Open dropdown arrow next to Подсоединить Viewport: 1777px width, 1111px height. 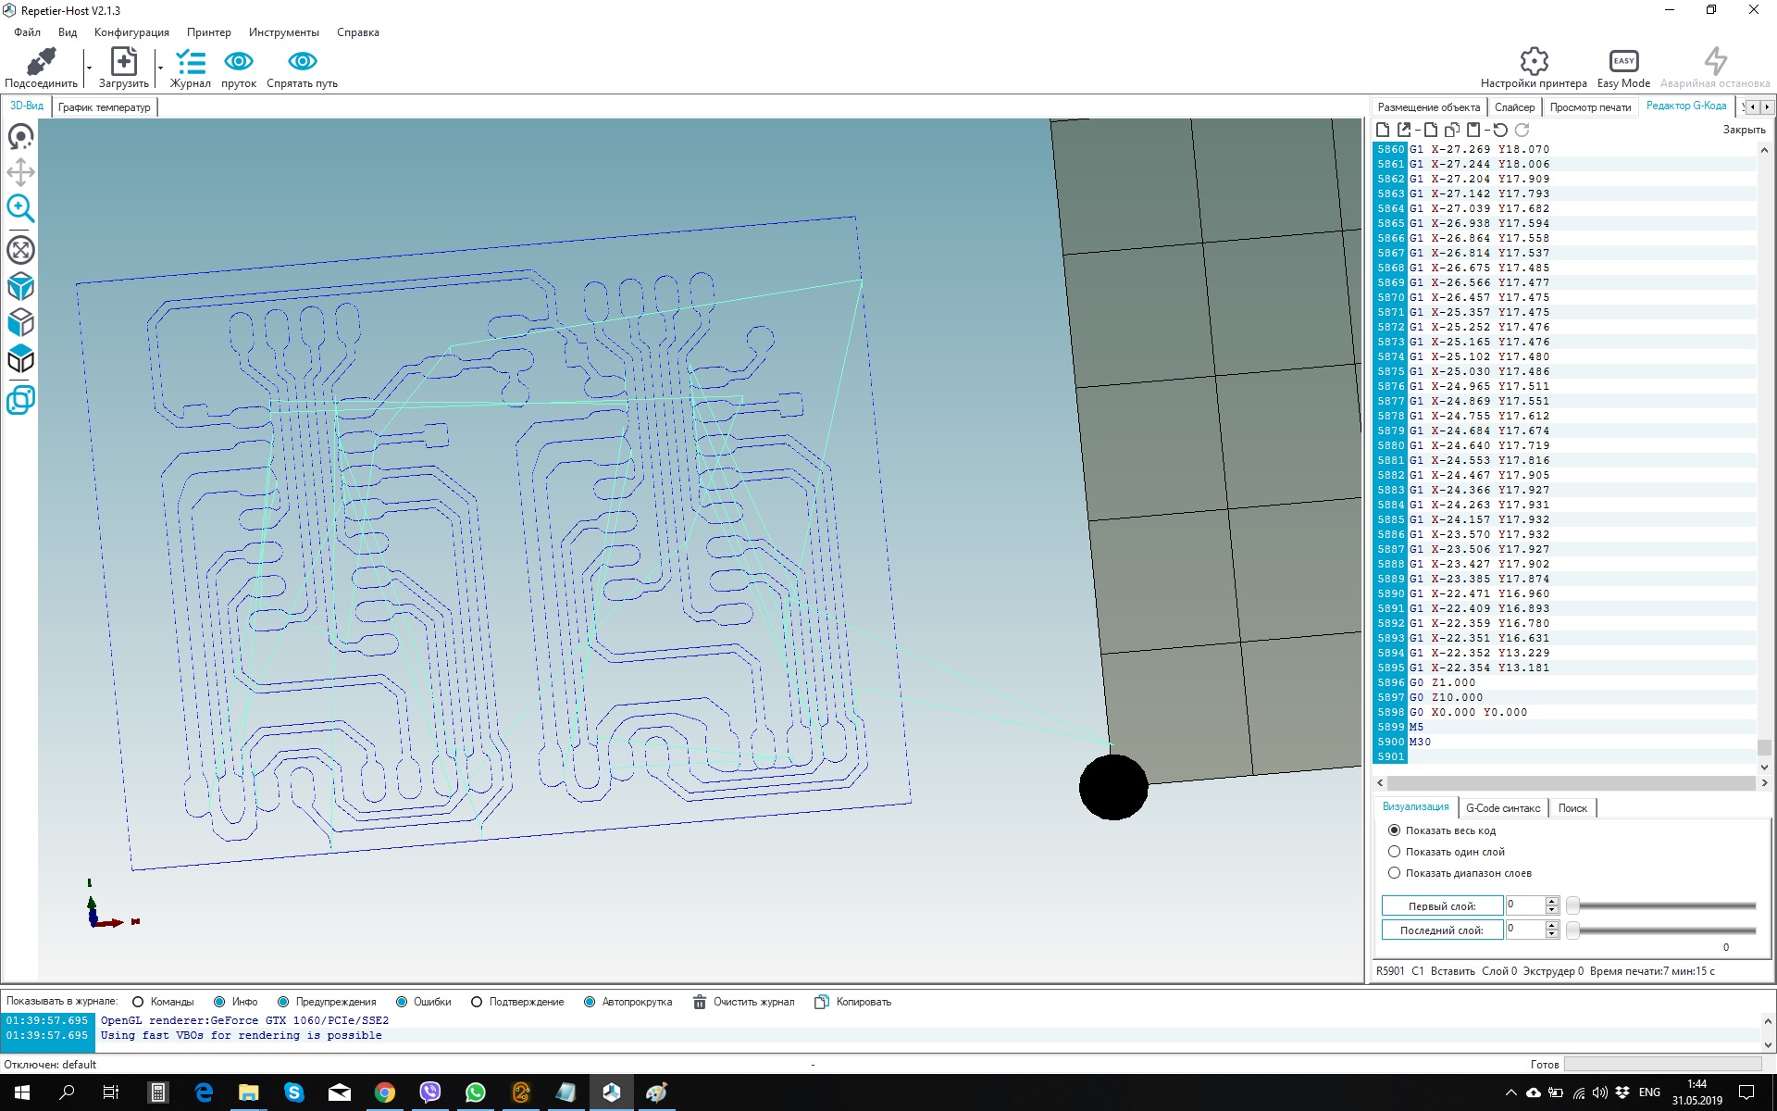tap(89, 68)
